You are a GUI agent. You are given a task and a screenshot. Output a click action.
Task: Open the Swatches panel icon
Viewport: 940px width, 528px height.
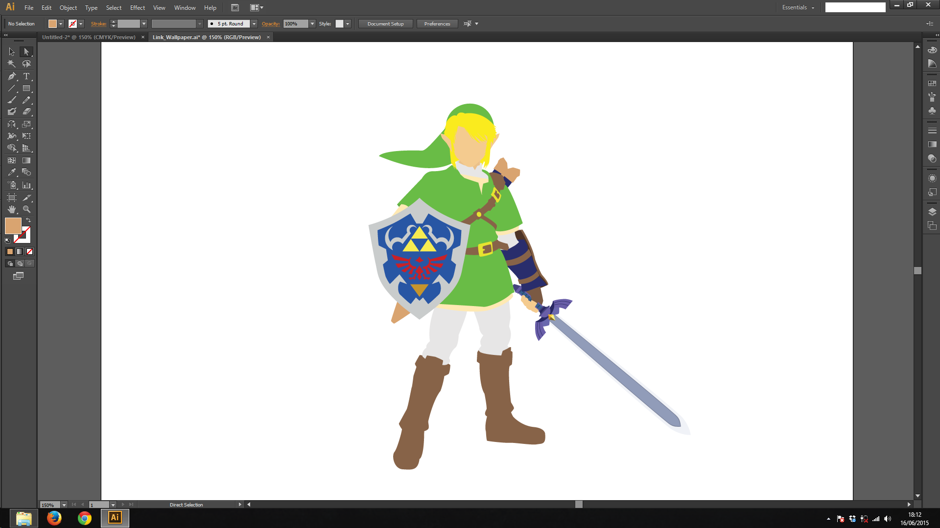click(932, 84)
